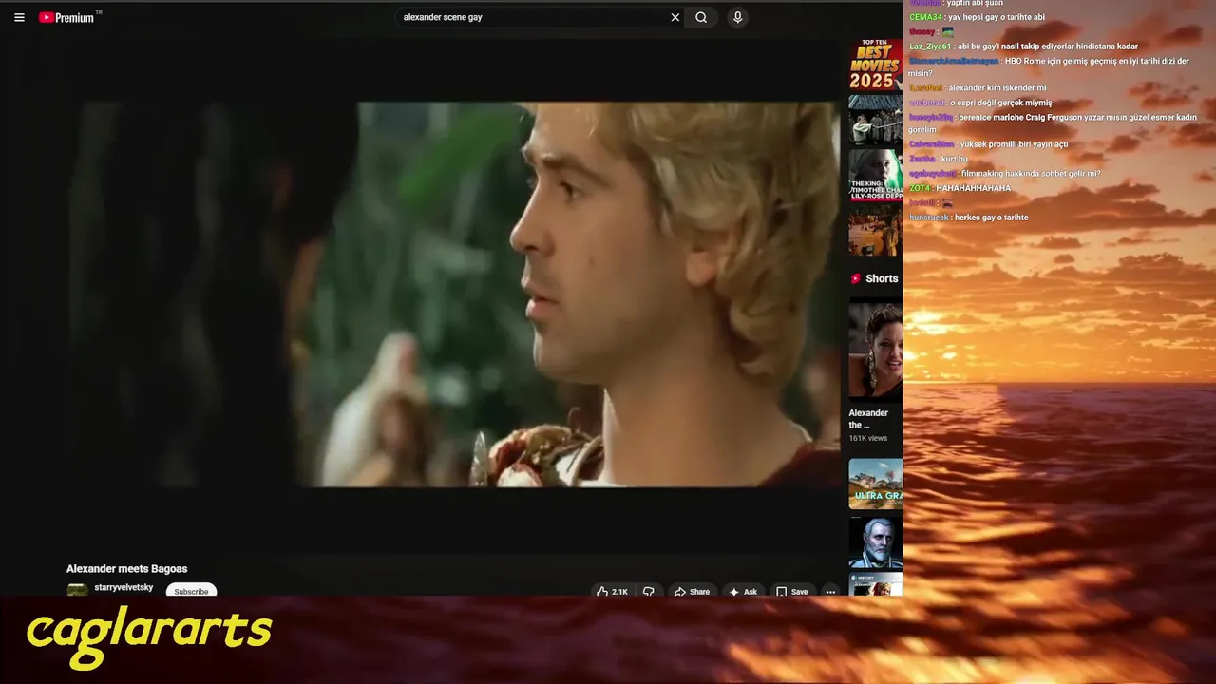Click Laz_Ziya61 chat message about hindistana

(x=1023, y=46)
